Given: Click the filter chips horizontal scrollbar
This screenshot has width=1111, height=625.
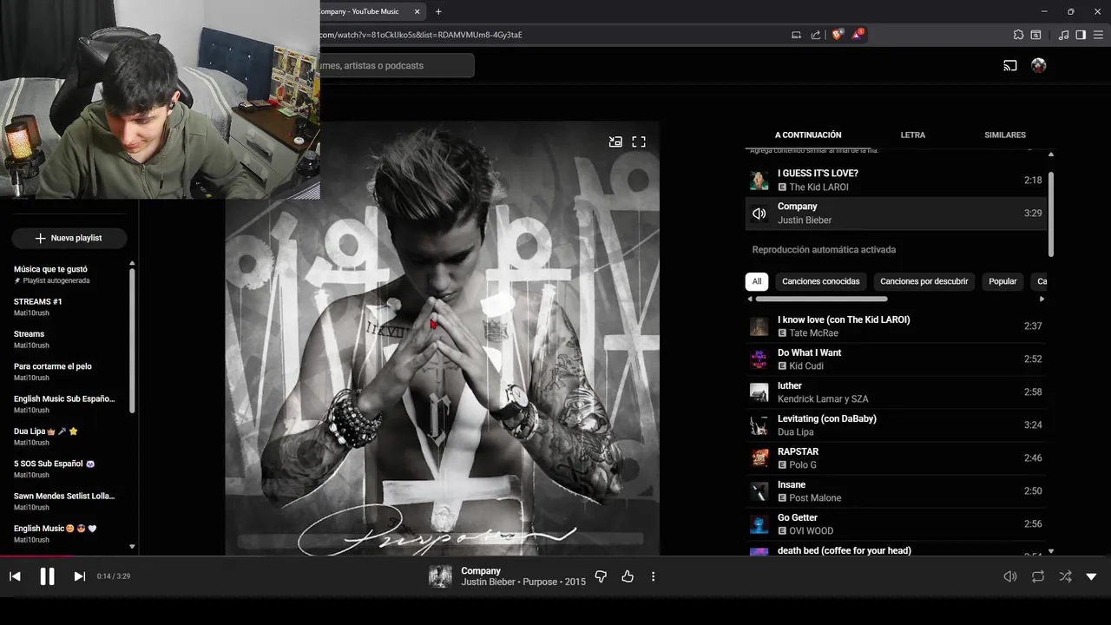Looking at the screenshot, I should [x=821, y=299].
